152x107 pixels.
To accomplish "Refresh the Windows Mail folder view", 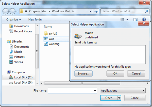I will [x=96, y=11].
